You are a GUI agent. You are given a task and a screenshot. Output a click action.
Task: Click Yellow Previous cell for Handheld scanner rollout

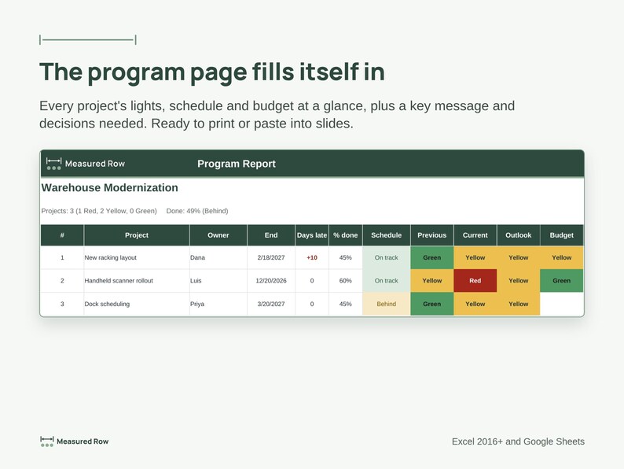[x=431, y=280]
